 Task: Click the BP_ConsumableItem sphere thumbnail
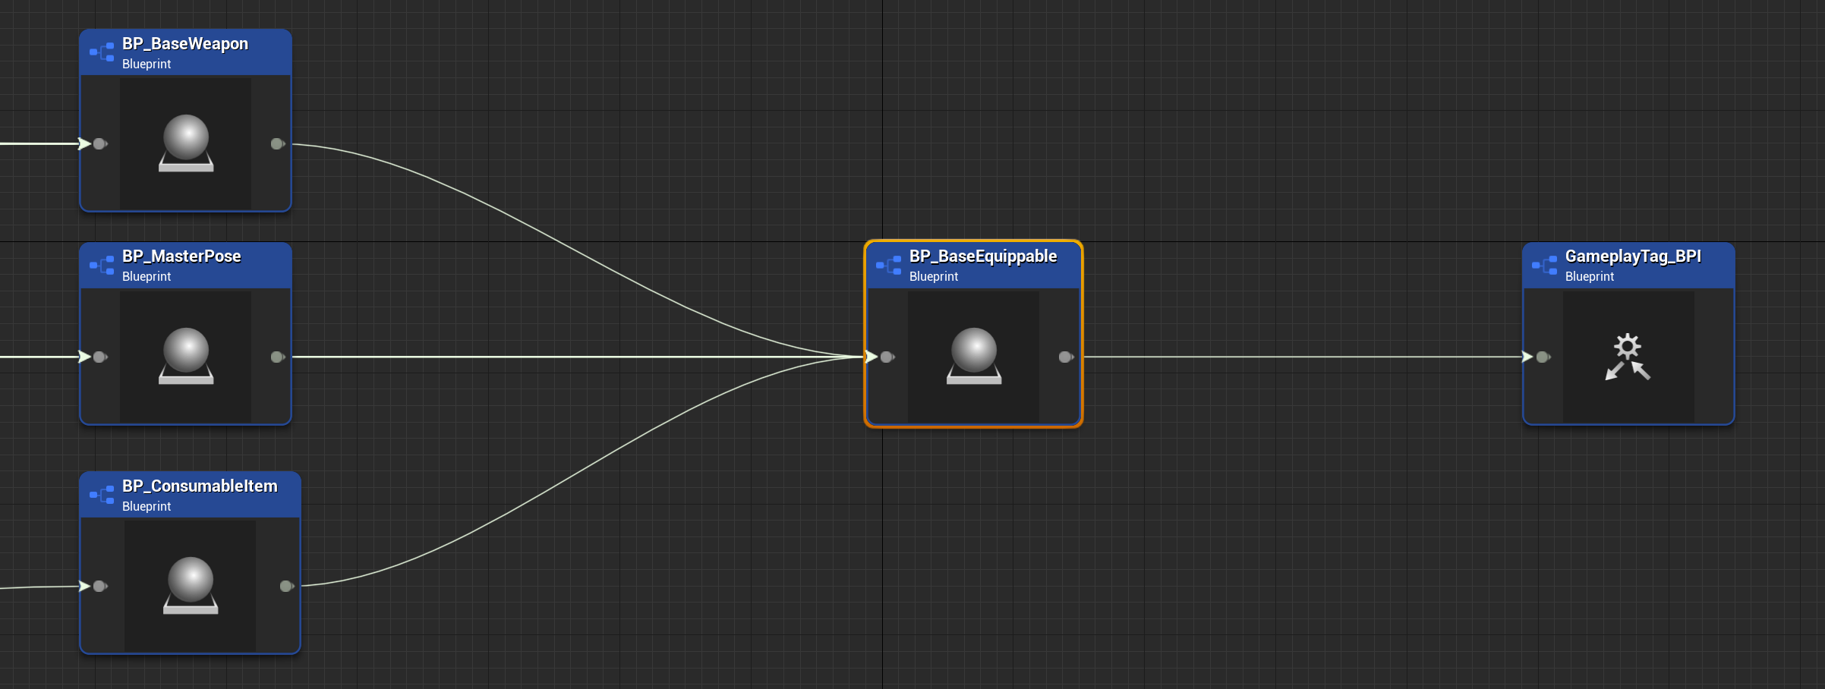191,585
